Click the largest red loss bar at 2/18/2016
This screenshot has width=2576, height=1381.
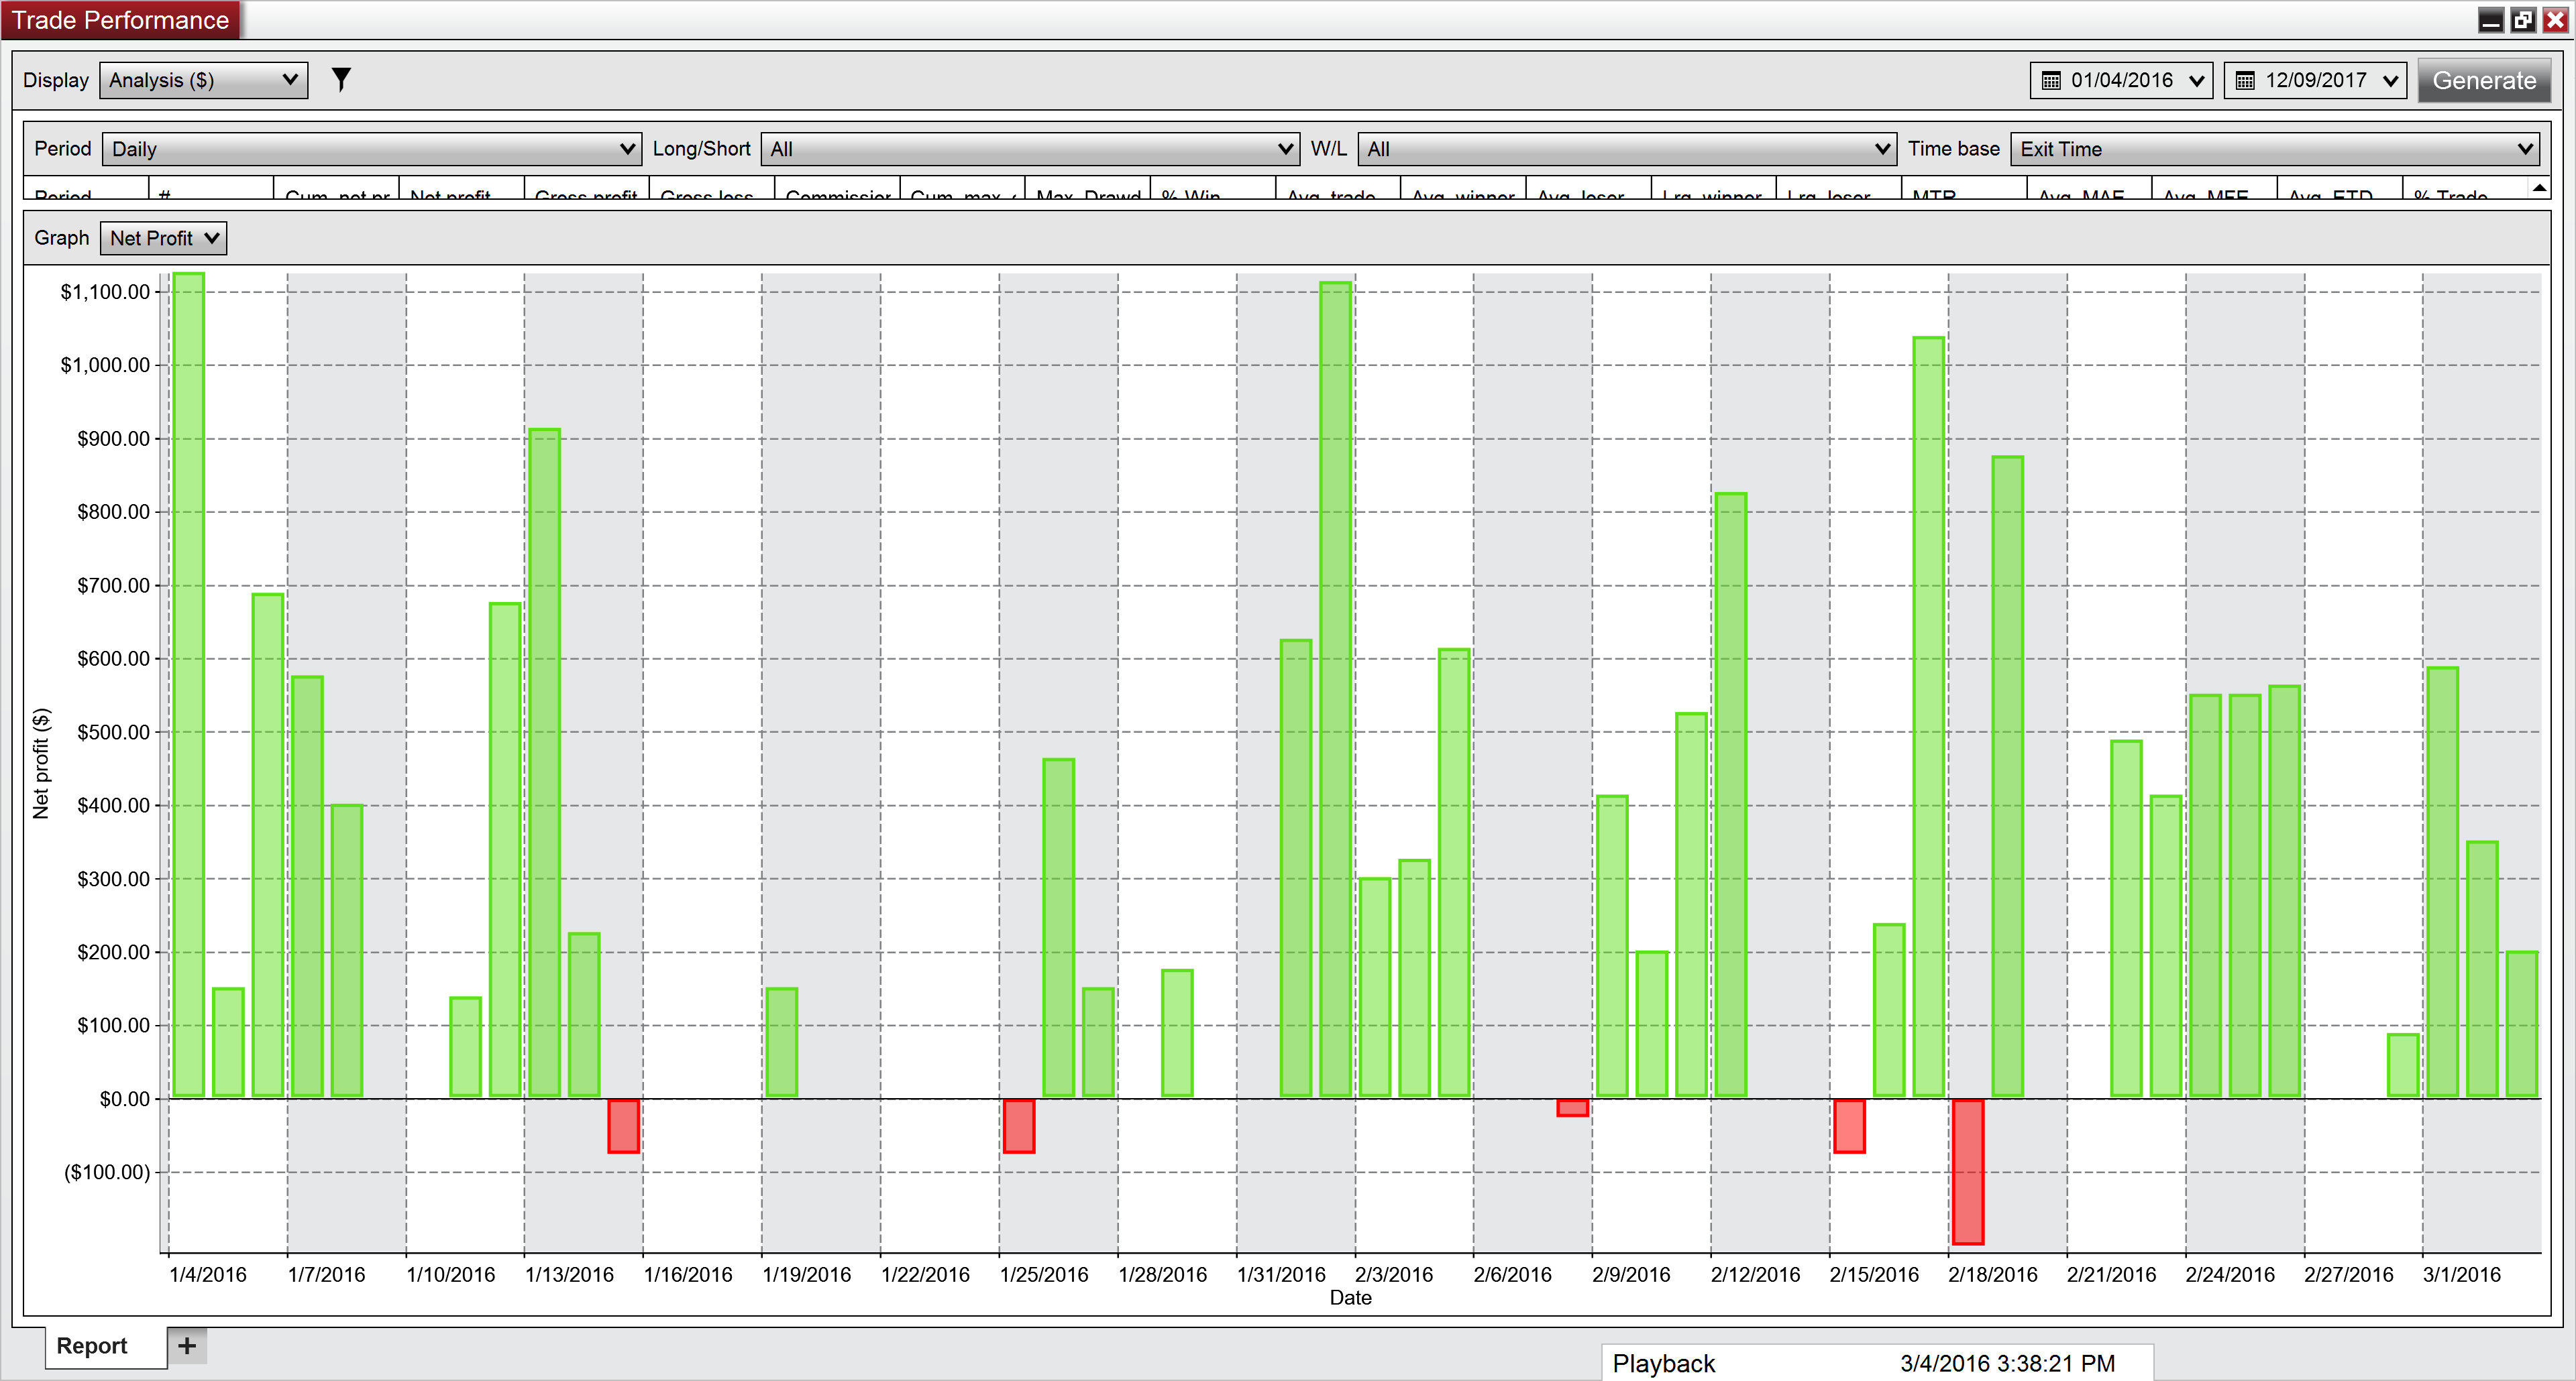point(1968,1171)
